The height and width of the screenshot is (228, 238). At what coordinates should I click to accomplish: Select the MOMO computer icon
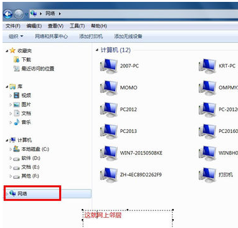(x=109, y=88)
